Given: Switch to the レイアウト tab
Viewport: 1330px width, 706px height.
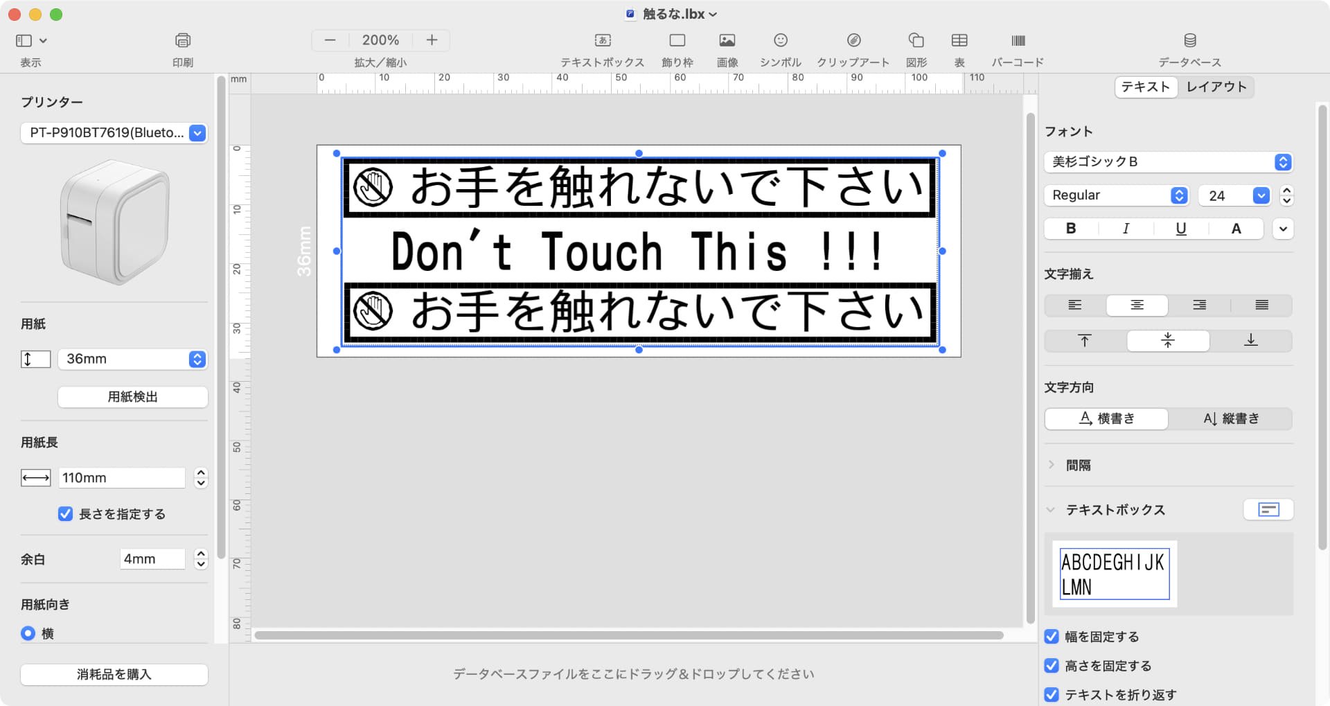Looking at the screenshot, I should 1216,87.
